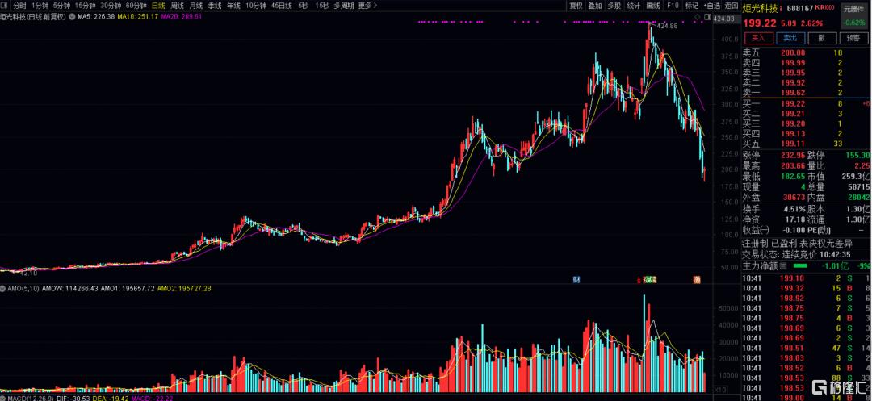The image size is (872, 401).
Task: Click the orange event marker at the chart's bottom right
Action: pos(696,279)
